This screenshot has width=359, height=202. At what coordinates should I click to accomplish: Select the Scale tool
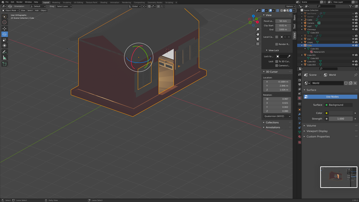[x=4, y=40]
